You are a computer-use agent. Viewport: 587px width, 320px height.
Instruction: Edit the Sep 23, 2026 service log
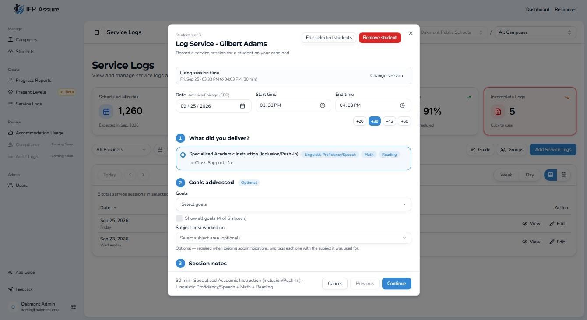pyautogui.click(x=557, y=242)
